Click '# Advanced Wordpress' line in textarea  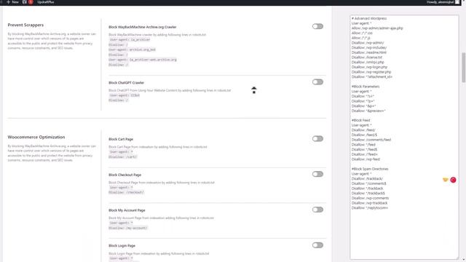tap(369, 18)
